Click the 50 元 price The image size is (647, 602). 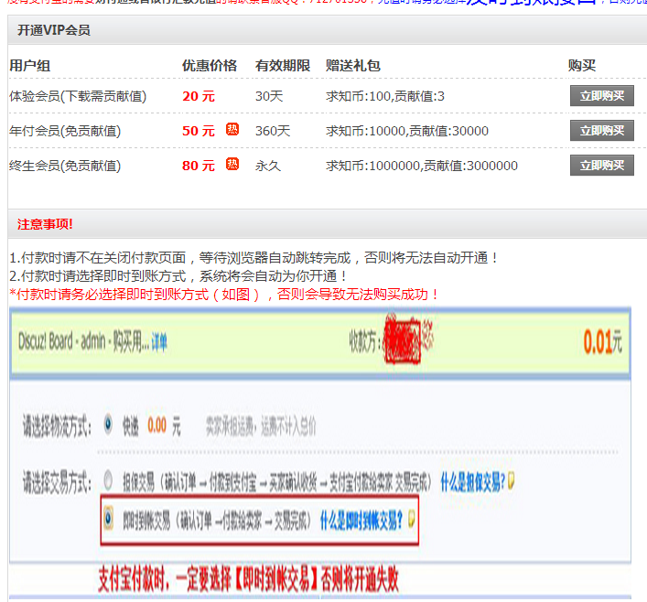(x=199, y=131)
